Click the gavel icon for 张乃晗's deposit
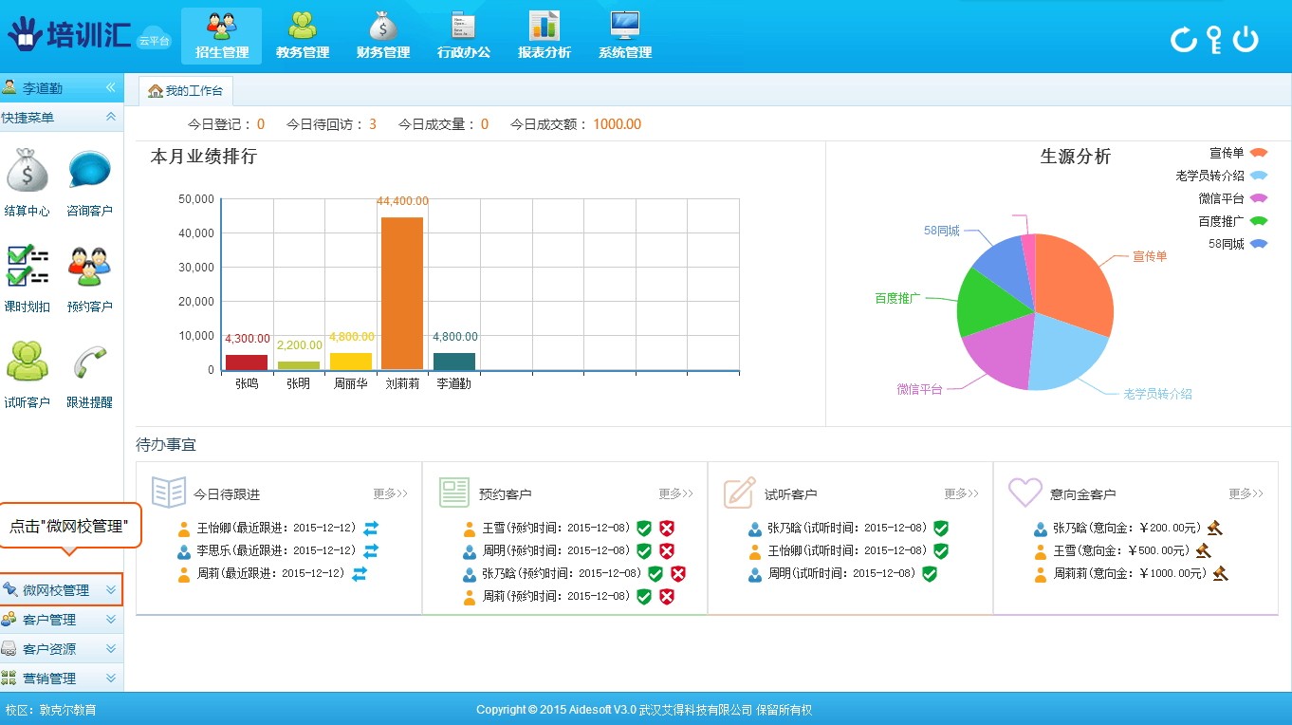This screenshot has width=1292, height=725. tap(1214, 528)
